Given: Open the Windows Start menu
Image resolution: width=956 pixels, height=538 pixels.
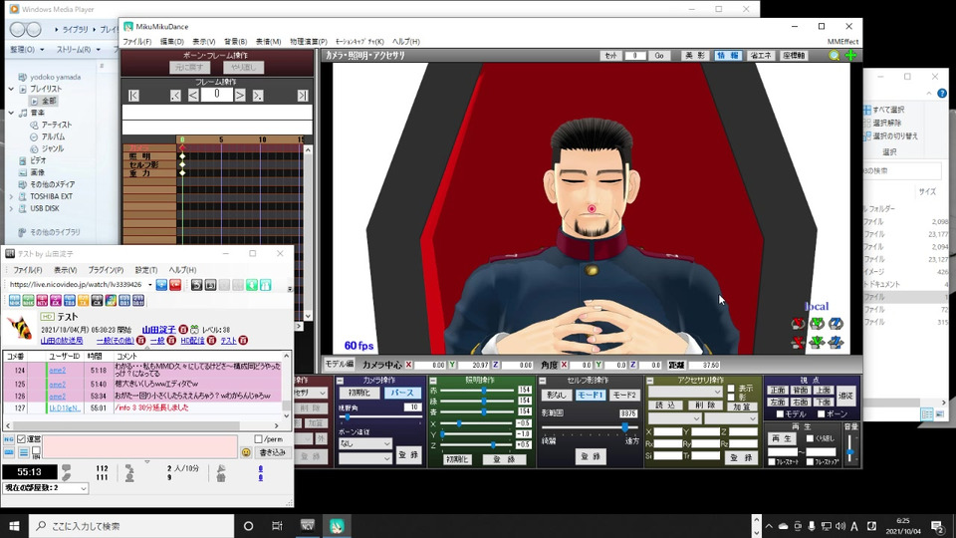Looking at the screenshot, I should (14, 526).
